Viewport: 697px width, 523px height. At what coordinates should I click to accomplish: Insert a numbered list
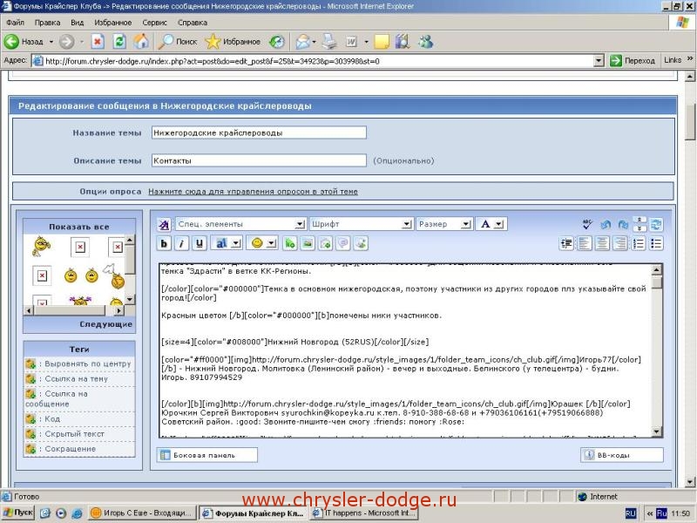coord(639,243)
